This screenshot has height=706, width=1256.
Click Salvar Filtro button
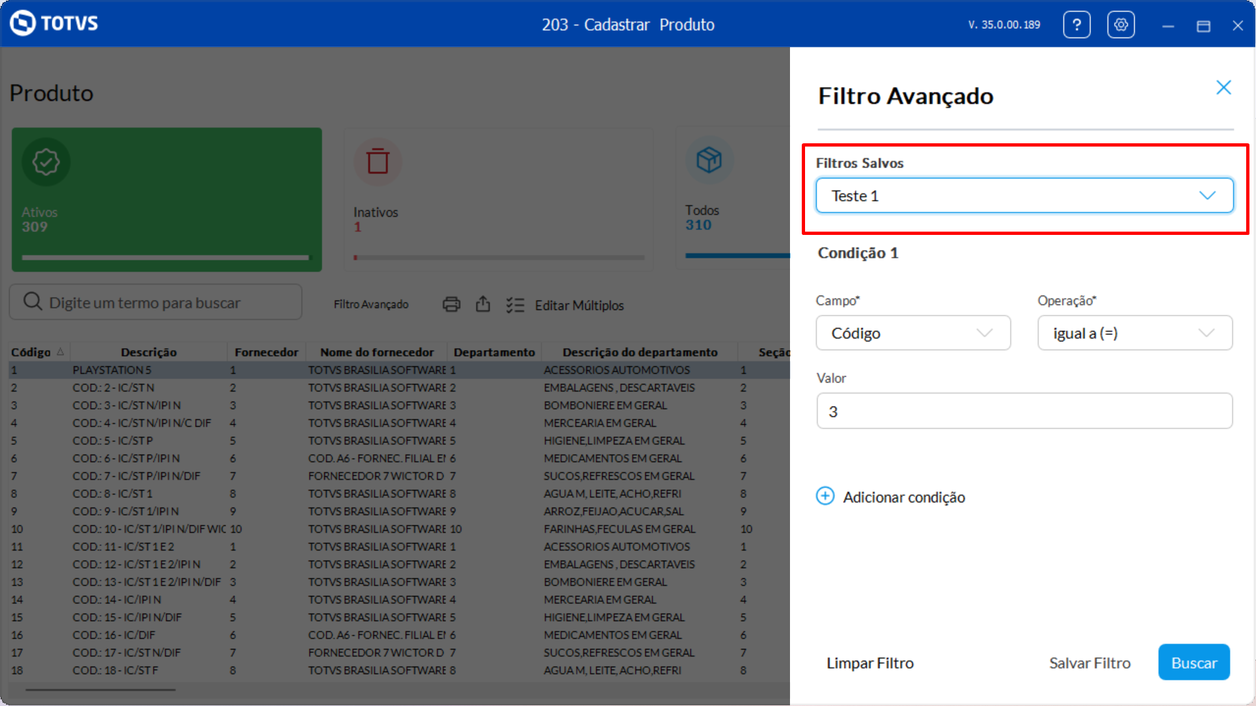[x=1090, y=663]
